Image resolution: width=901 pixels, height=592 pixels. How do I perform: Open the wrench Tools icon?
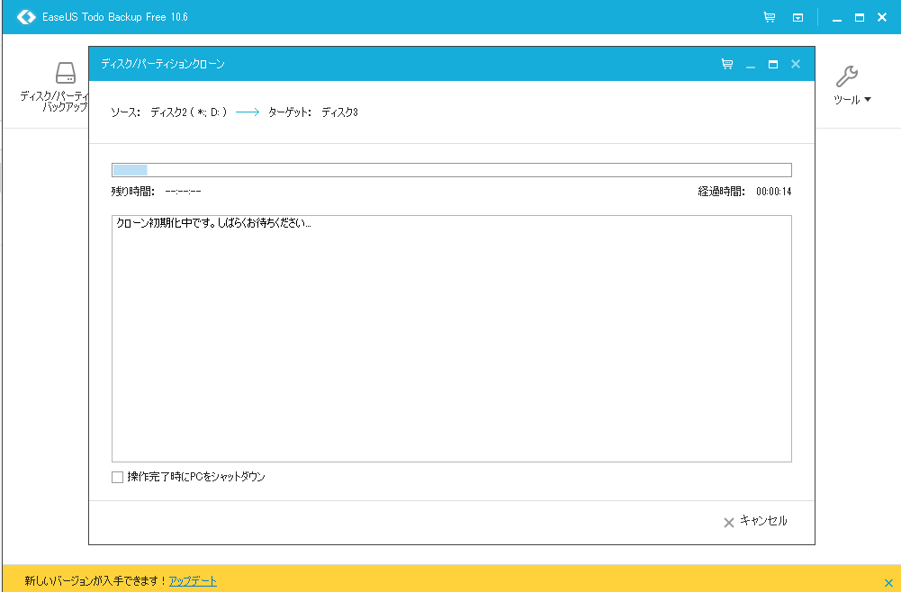pos(847,76)
